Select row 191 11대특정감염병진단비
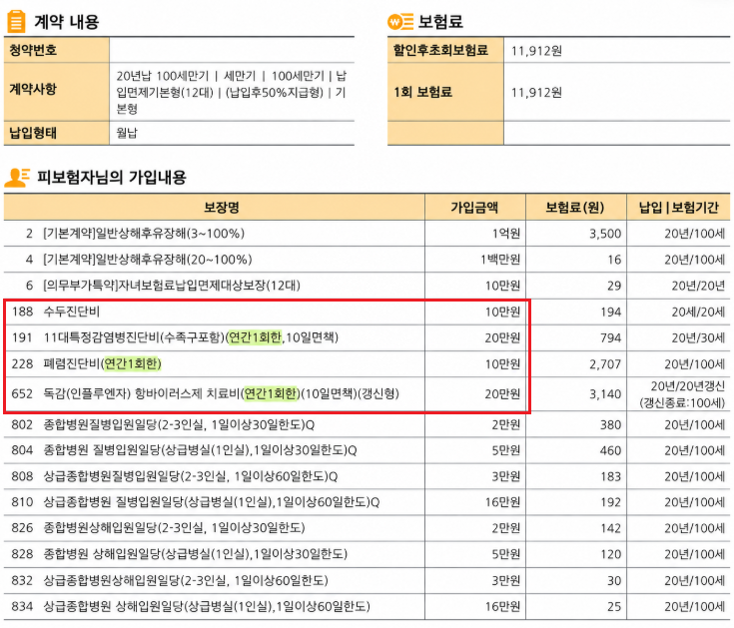The width and height of the screenshot is (734, 628). click(x=367, y=337)
